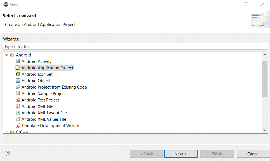Select Android XML Values File
270x161 pixels.
point(44,119)
